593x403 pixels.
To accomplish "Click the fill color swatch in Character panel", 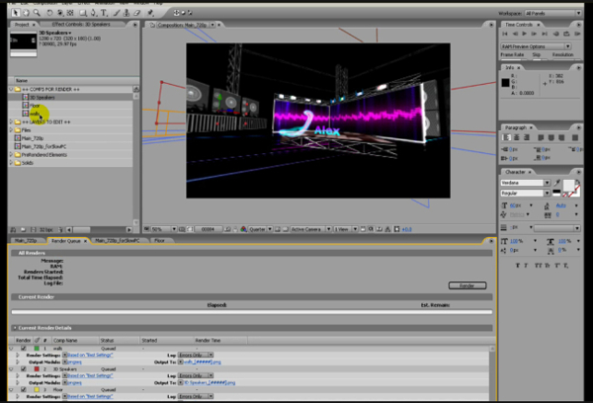I will (568, 185).
